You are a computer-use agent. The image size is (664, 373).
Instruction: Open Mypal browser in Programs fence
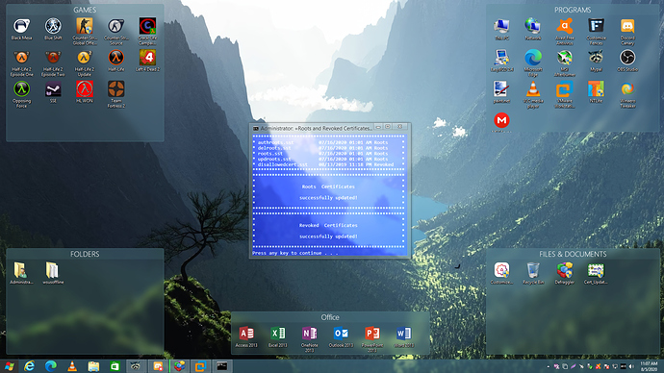596,61
